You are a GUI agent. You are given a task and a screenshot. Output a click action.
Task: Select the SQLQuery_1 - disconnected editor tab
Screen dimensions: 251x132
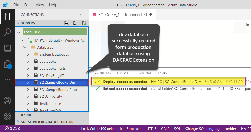coord(122,15)
